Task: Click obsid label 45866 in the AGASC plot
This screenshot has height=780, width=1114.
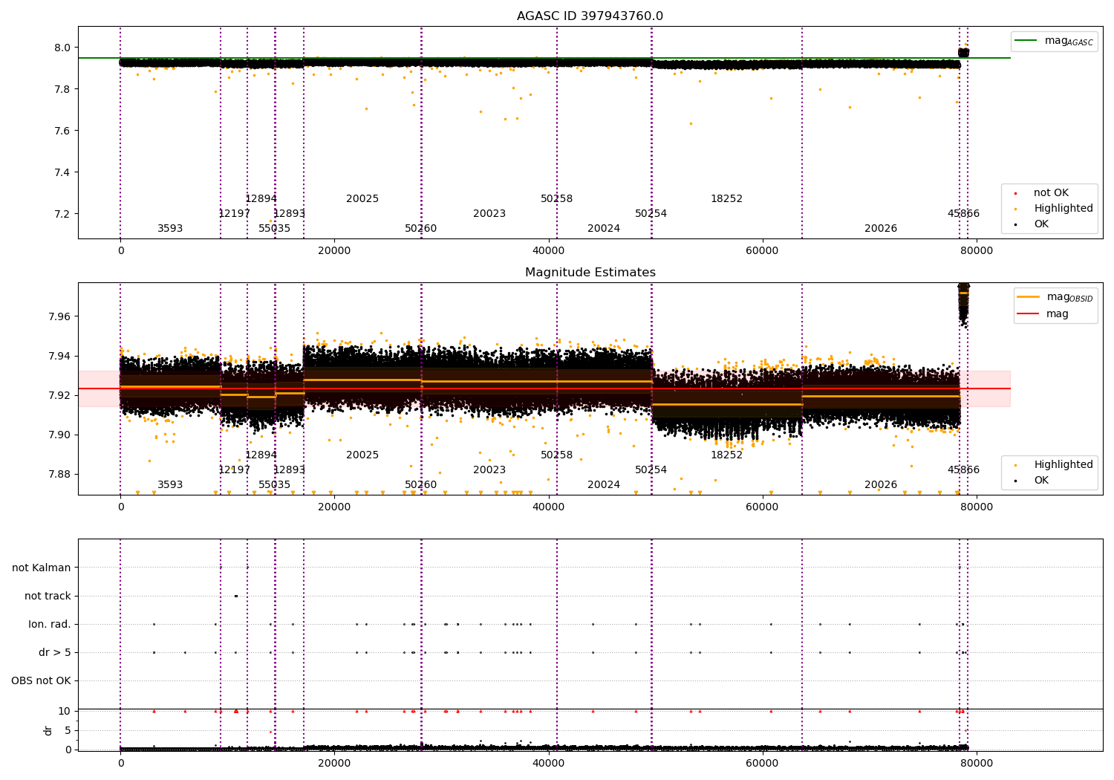Action: [x=963, y=214]
